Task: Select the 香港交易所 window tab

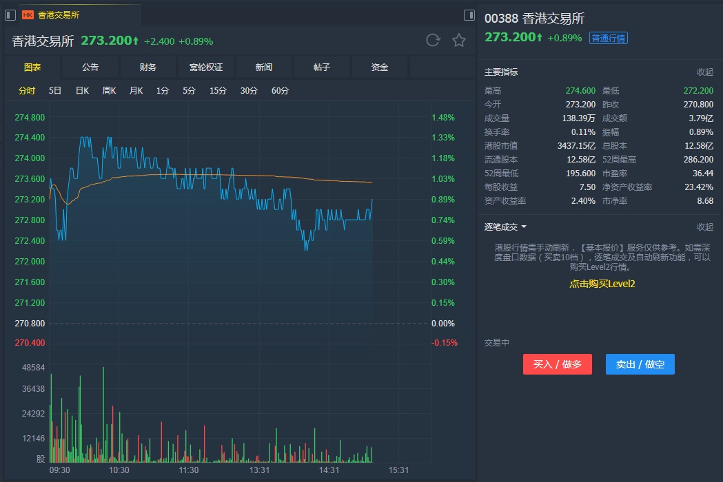Action: tap(59, 14)
